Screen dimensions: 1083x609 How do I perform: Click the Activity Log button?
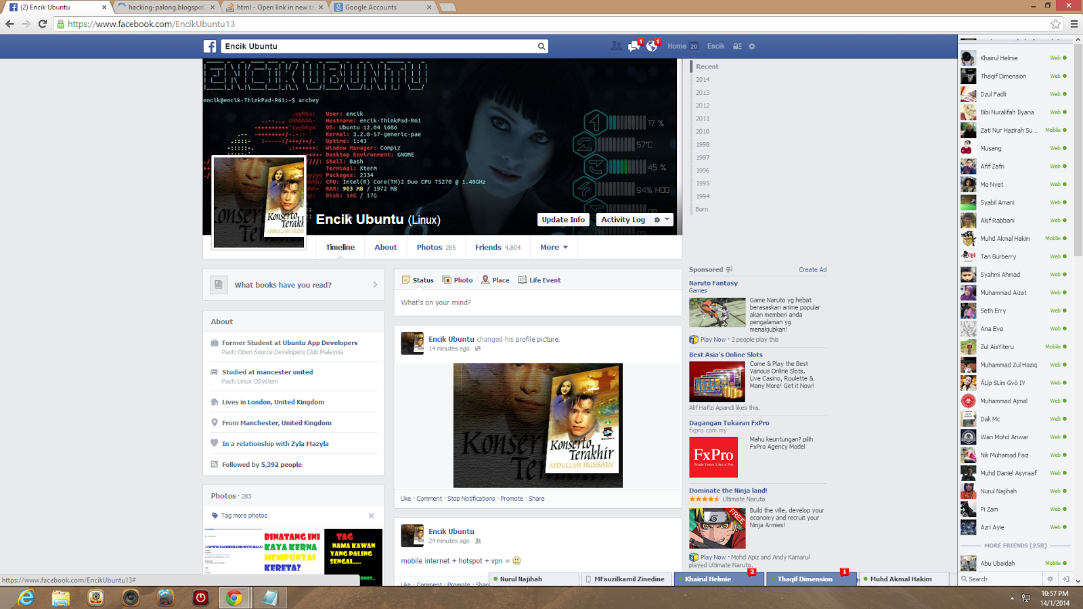623,219
